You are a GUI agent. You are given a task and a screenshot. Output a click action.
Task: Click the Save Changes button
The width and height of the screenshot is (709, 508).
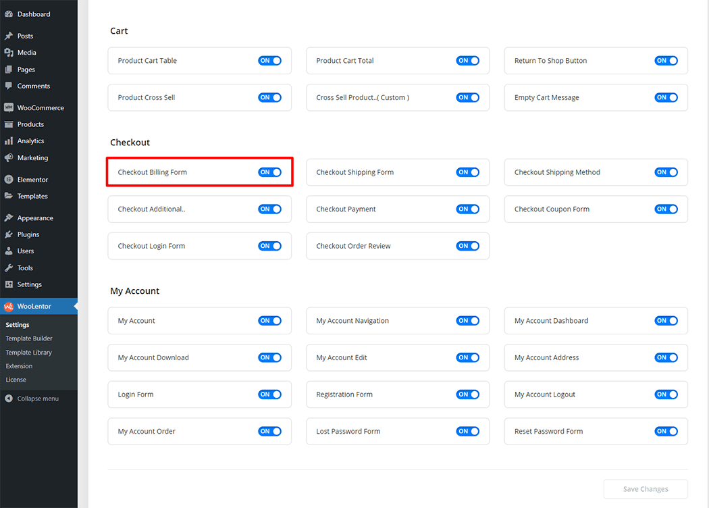click(x=646, y=489)
